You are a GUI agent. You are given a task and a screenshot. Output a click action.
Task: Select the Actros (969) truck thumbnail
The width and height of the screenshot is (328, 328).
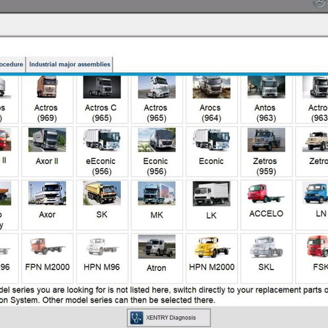coord(47,87)
